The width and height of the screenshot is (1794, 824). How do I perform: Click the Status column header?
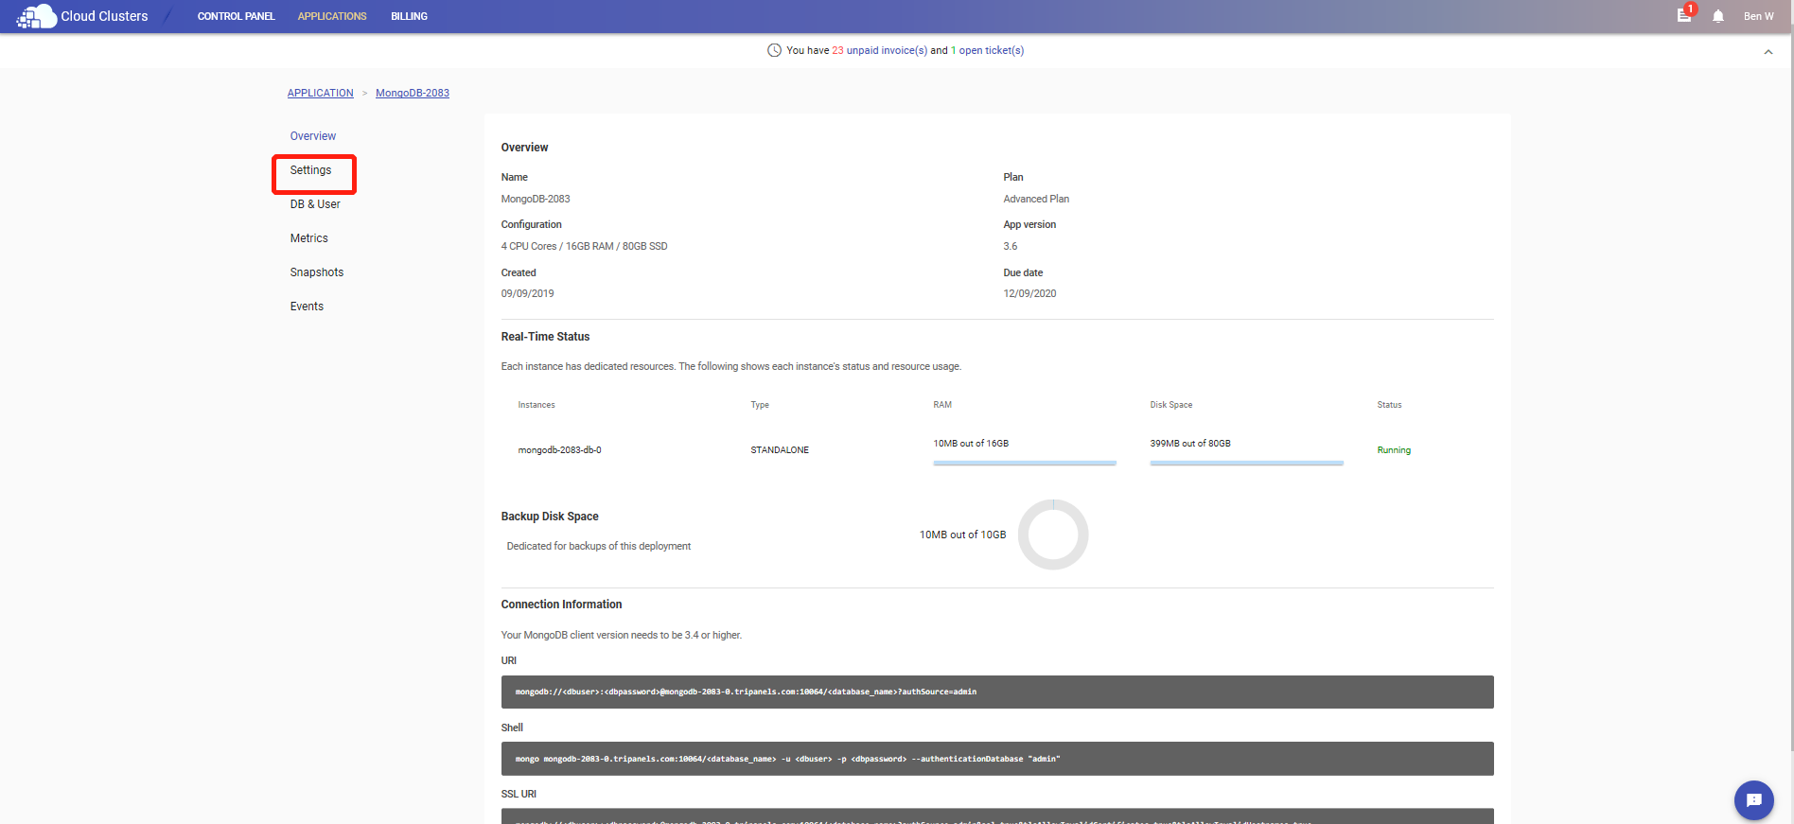point(1389,405)
